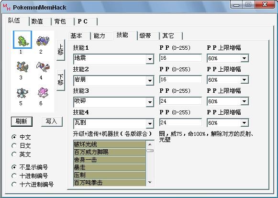The image size is (278, 198).
Task: Click the move list scrollbar thumb
Action: click(150, 151)
